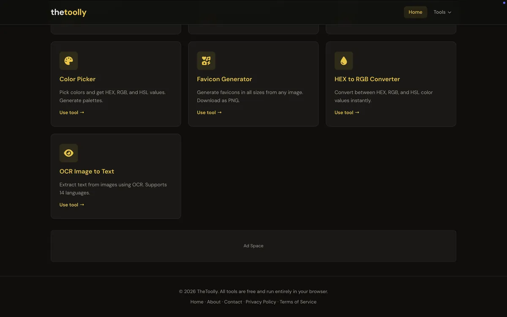This screenshot has height=317, width=507.
Task: Click Use tool under OCR Image to Text
Action: (x=72, y=205)
